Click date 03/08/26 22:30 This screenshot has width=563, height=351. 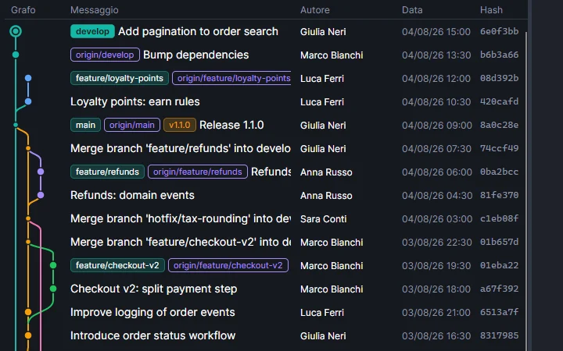point(436,242)
